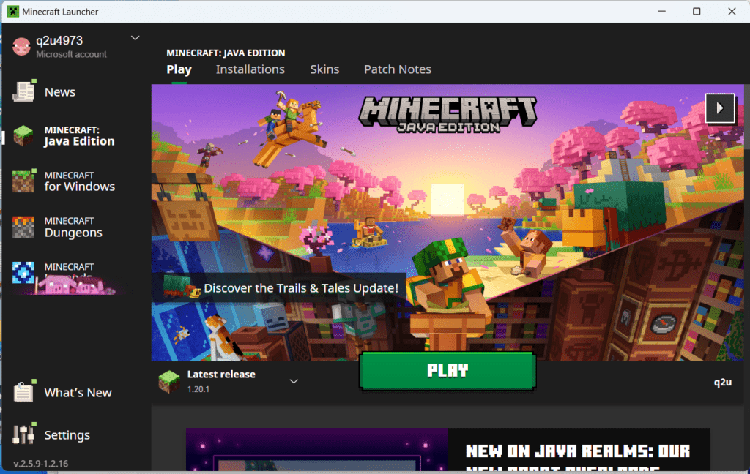Image resolution: width=750 pixels, height=474 pixels.
Task: Open What's New clipboard icon
Action: (x=23, y=392)
